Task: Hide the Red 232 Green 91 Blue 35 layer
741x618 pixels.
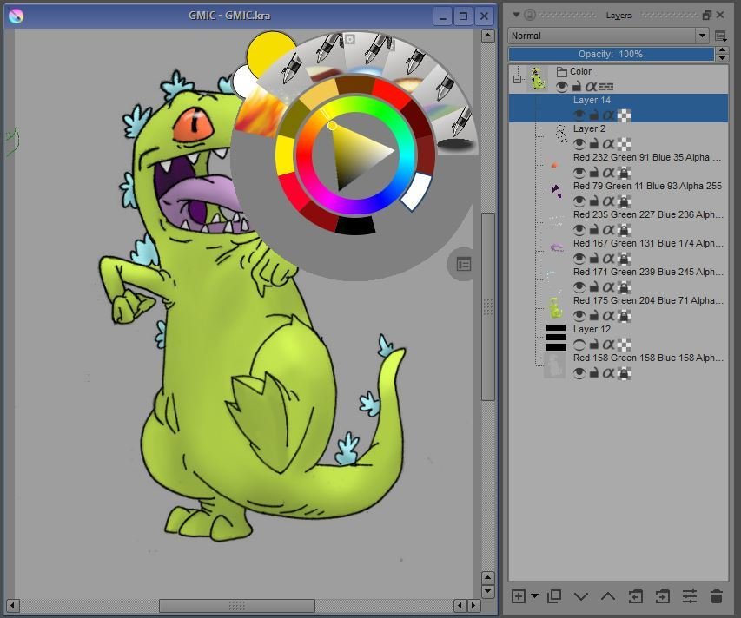Action: point(579,173)
